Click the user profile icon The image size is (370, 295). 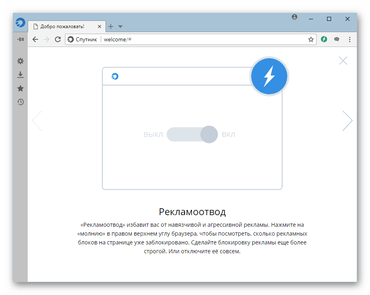294,17
